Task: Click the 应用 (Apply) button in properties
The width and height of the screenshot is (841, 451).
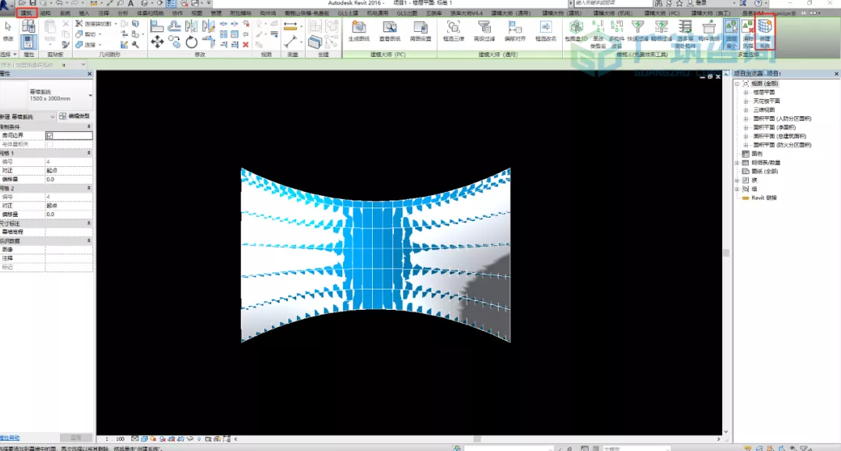Action: click(76, 438)
